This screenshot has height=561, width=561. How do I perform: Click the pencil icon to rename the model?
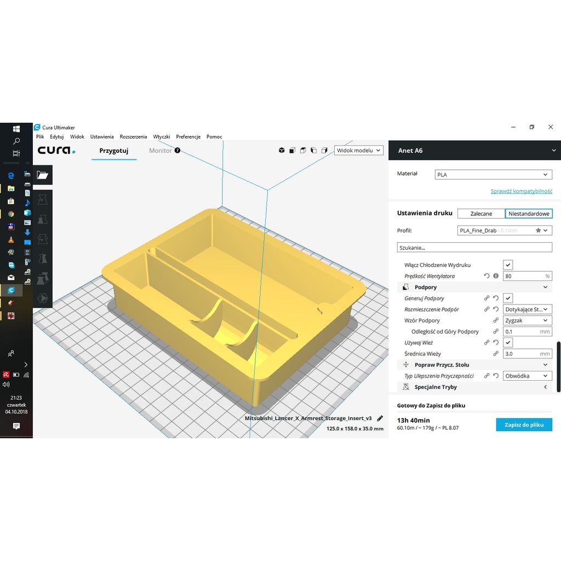[x=380, y=418]
